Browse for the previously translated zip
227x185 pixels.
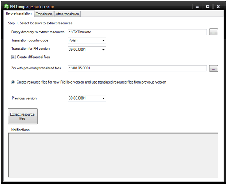(x=213, y=68)
